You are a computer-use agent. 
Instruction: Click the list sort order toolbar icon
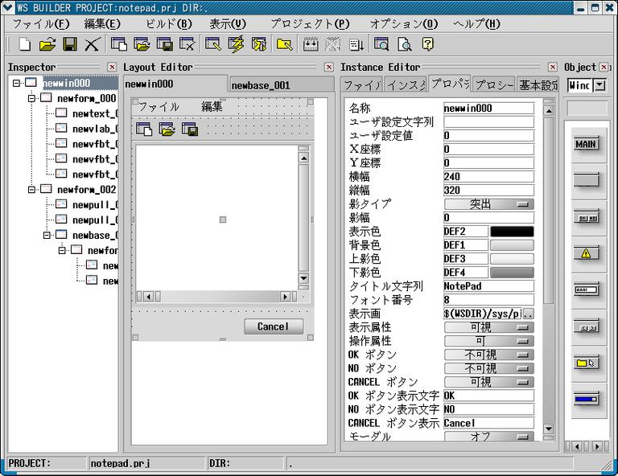point(356,44)
